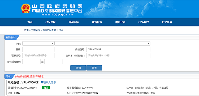Focus the 品牌 brand input field
This screenshot has height=96, width=199.
click(38, 50)
